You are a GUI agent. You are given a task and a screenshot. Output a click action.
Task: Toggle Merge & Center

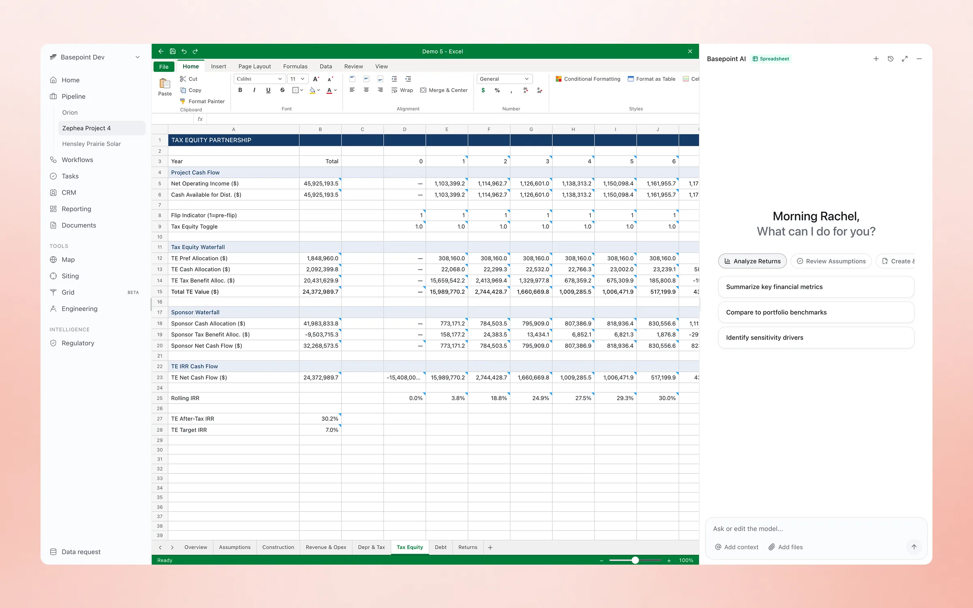(444, 90)
